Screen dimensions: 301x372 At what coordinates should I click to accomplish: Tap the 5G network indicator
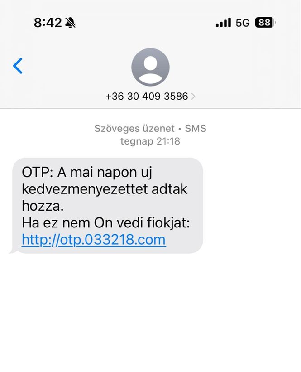(243, 23)
